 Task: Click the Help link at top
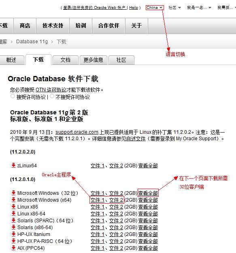click(x=134, y=8)
